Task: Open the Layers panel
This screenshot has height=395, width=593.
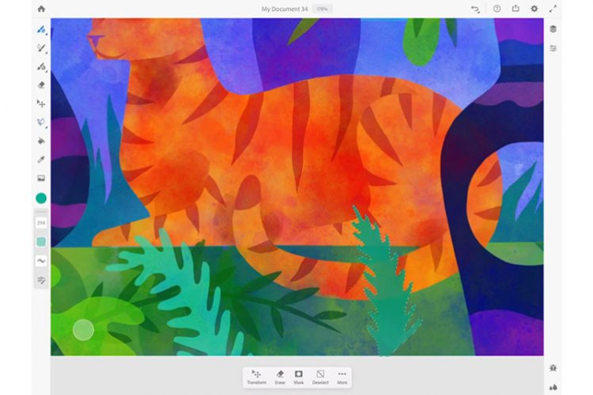Action: coord(553,29)
